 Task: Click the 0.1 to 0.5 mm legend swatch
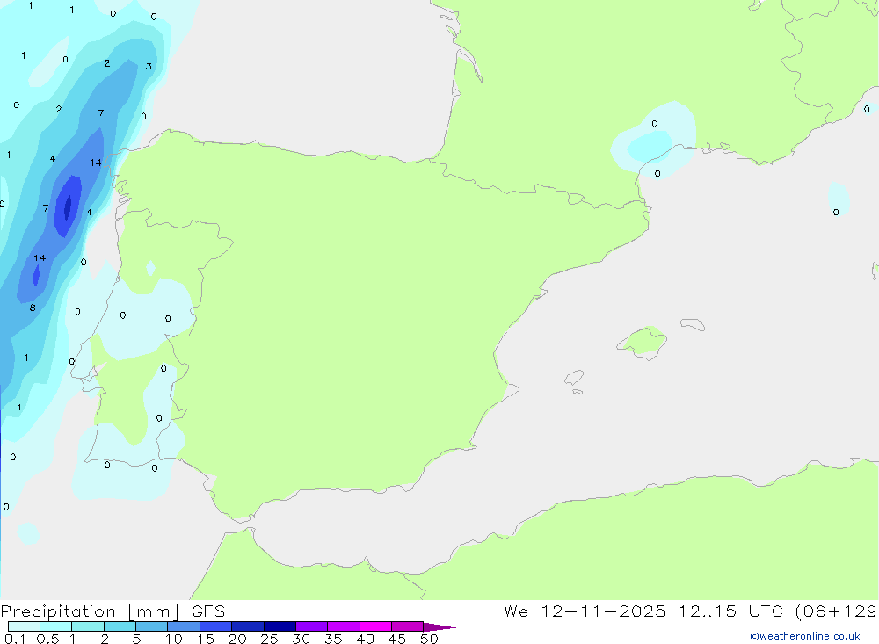(24, 626)
